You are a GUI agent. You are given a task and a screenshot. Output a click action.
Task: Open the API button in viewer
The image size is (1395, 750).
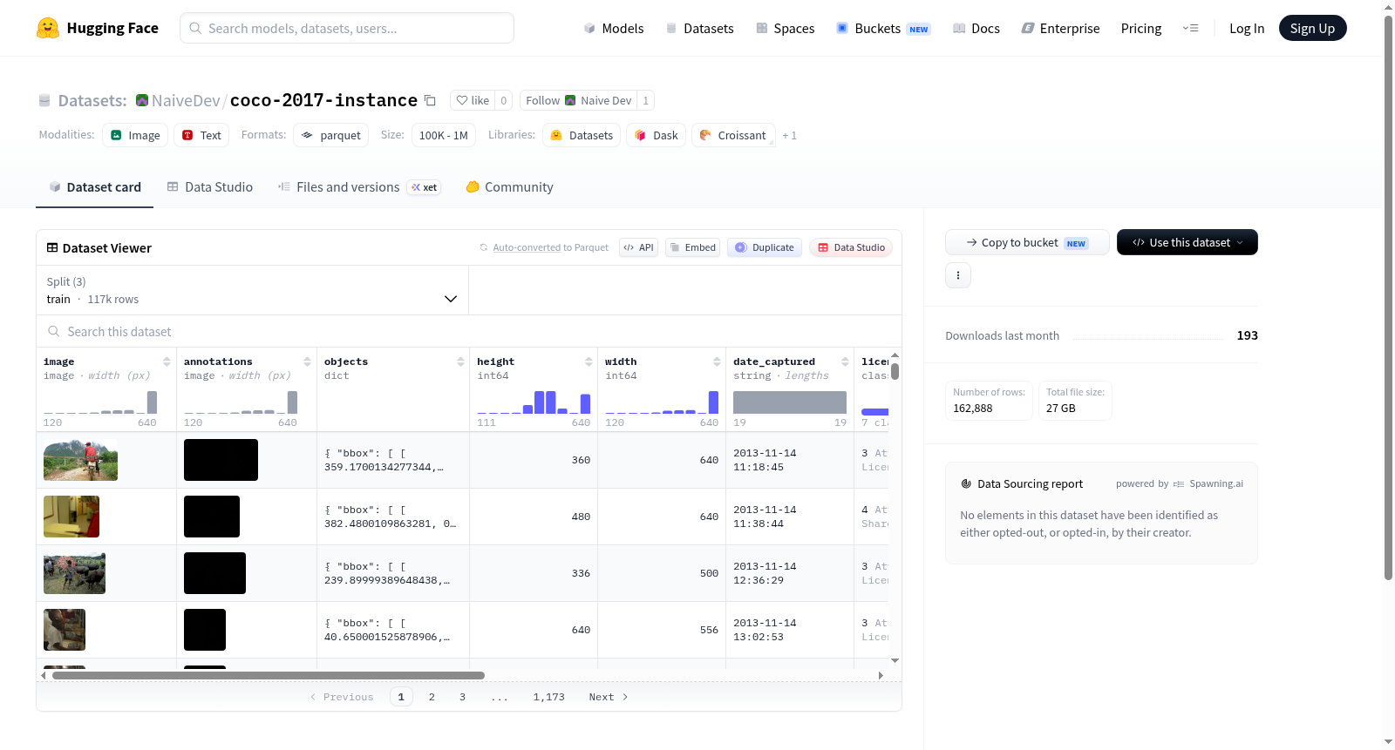(x=638, y=247)
